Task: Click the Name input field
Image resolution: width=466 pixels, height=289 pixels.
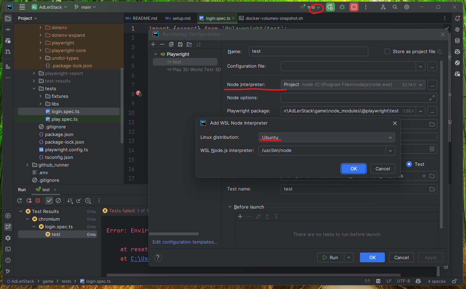Action: pos(308,51)
